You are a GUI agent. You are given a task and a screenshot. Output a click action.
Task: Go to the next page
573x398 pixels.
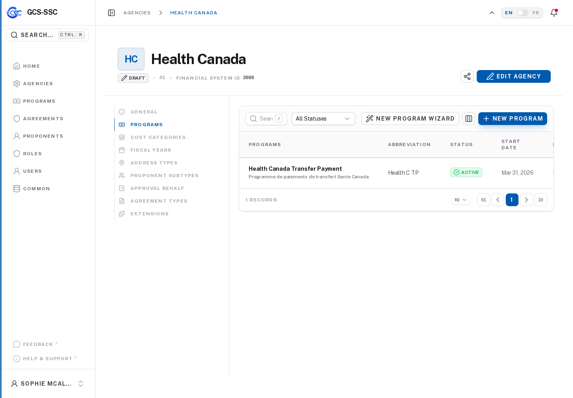(x=526, y=200)
